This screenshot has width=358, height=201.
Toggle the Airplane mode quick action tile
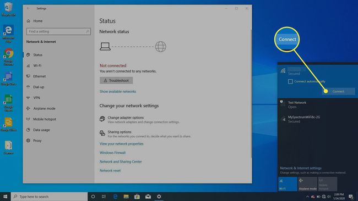(307, 184)
